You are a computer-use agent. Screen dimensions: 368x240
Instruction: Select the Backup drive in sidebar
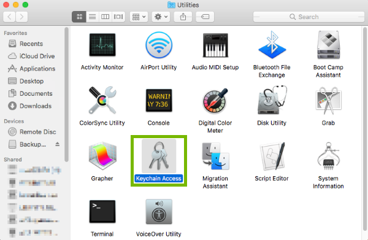[x=27, y=144]
